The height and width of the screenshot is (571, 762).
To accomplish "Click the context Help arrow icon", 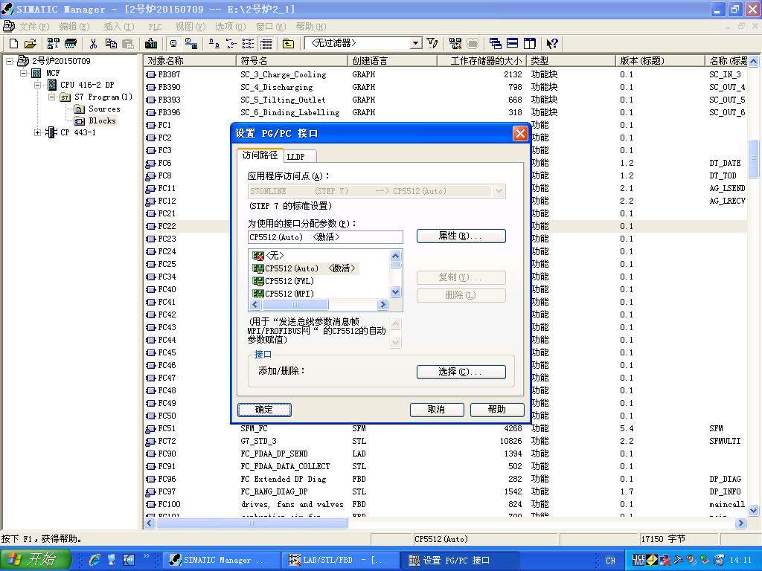I will click(x=551, y=44).
